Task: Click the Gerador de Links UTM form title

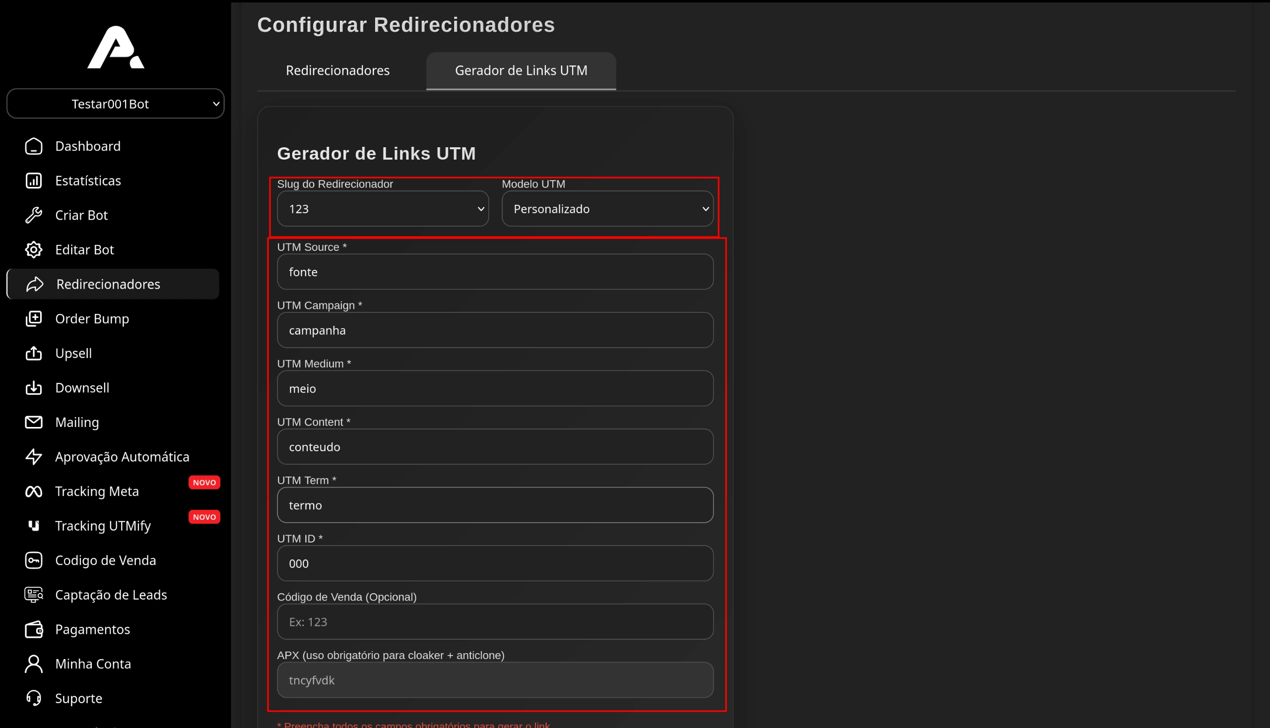Action: tap(376, 154)
